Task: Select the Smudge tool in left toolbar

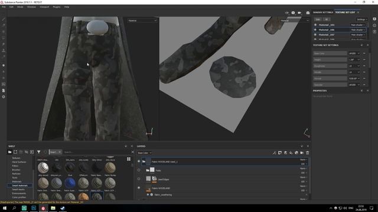Action: pos(4,44)
